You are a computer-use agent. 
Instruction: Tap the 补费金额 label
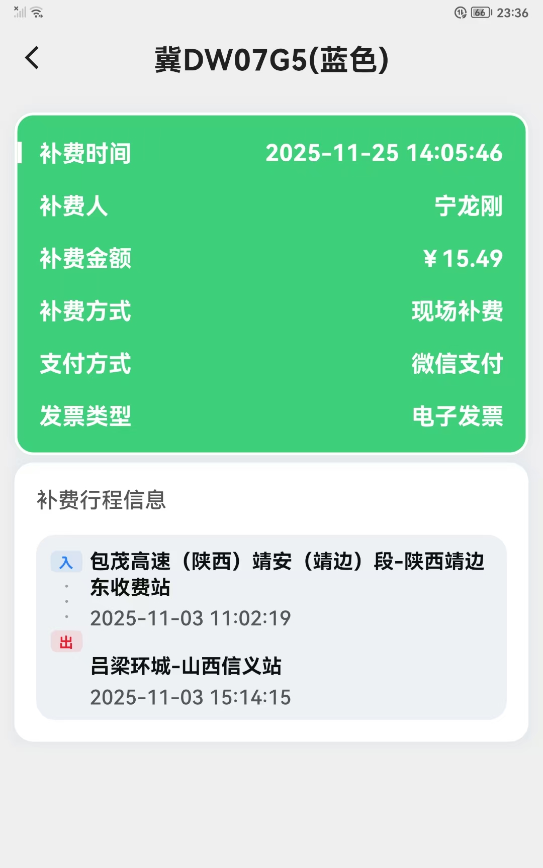(85, 259)
